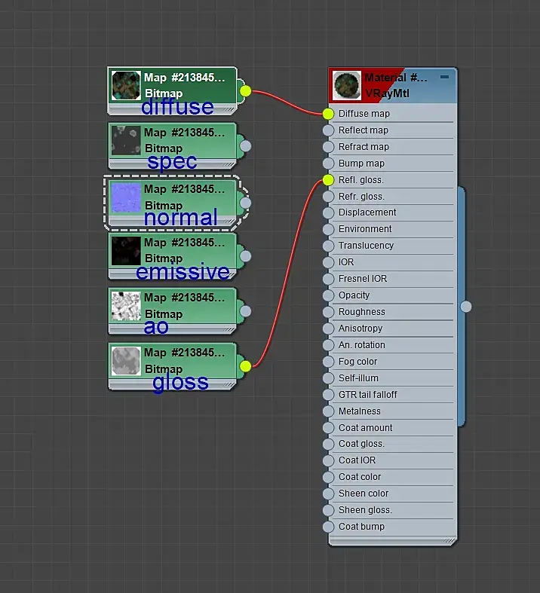
Task: Click the normal bitmap output socket
Action: coord(245,203)
